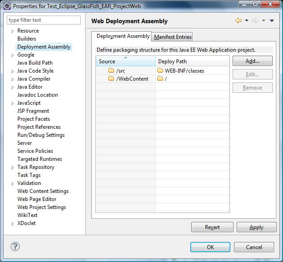Click the /WebContent folder icon

[x=111, y=78]
